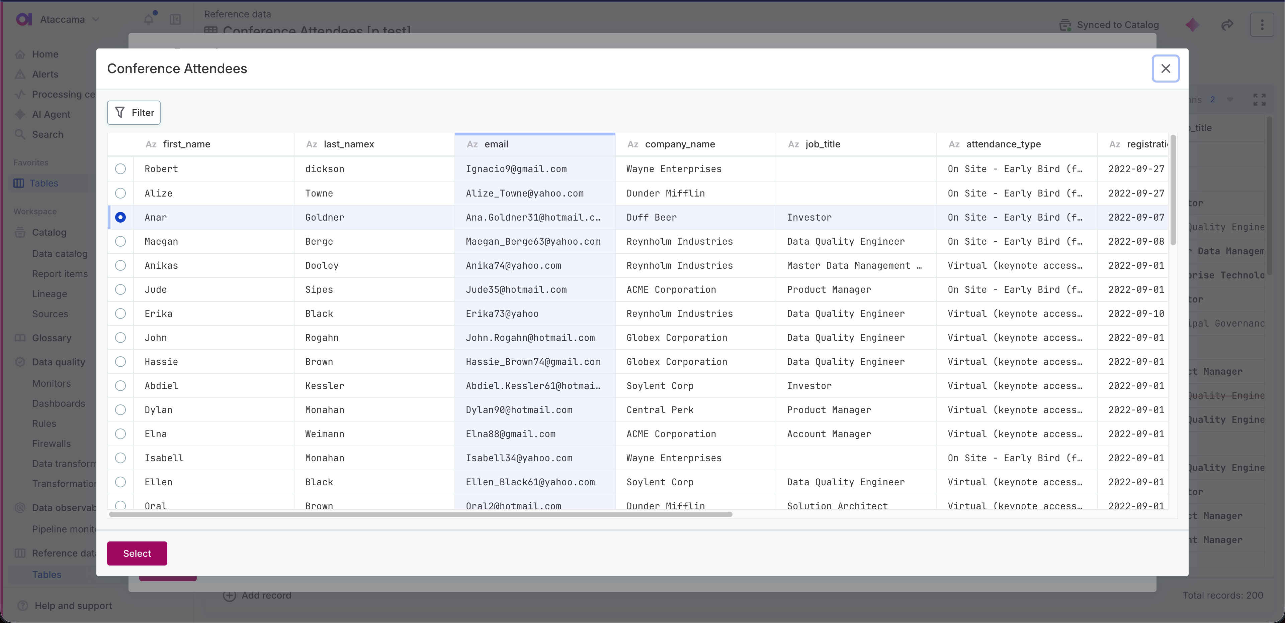Open AI Agent in the sidebar

pyautogui.click(x=51, y=114)
